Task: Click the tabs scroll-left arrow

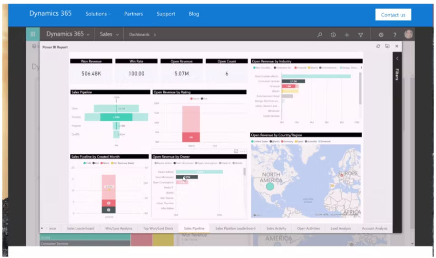Action: coord(42,228)
